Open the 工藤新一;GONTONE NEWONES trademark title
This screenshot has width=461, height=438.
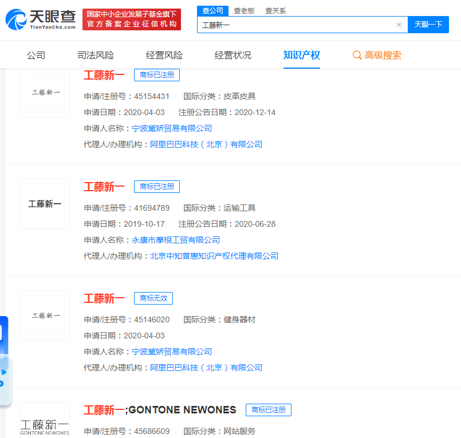click(x=160, y=410)
